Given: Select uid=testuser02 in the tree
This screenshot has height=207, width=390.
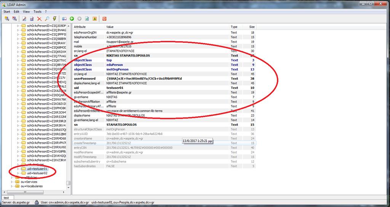Looking at the screenshot, I should pos(37,173).
